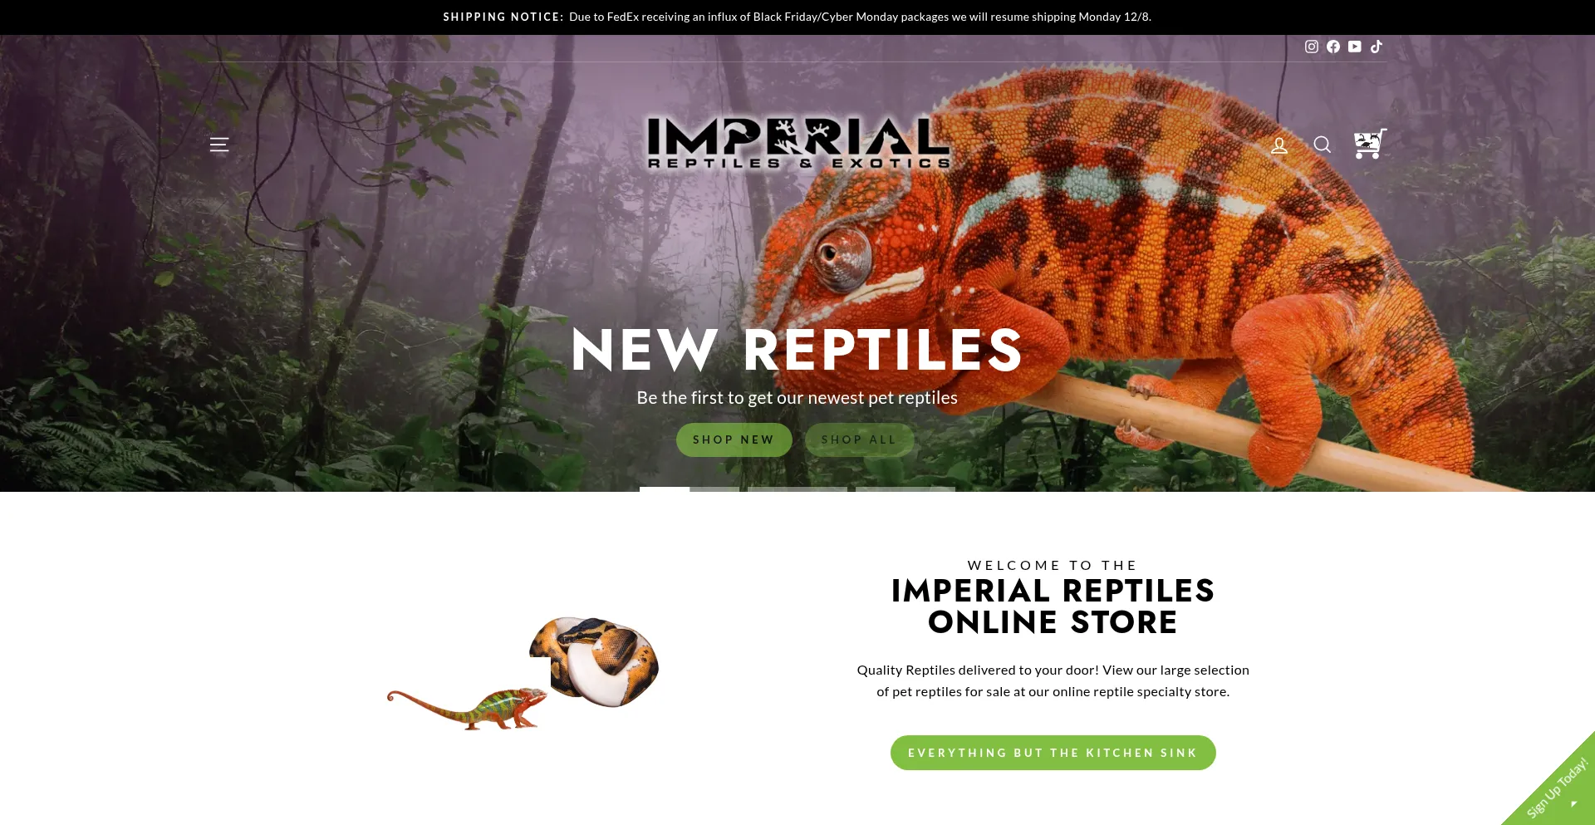Image resolution: width=1595 pixels, height=825 pixels.
Task: Click the New Reptiles hero heading
Action: click(x=797, y=350)
